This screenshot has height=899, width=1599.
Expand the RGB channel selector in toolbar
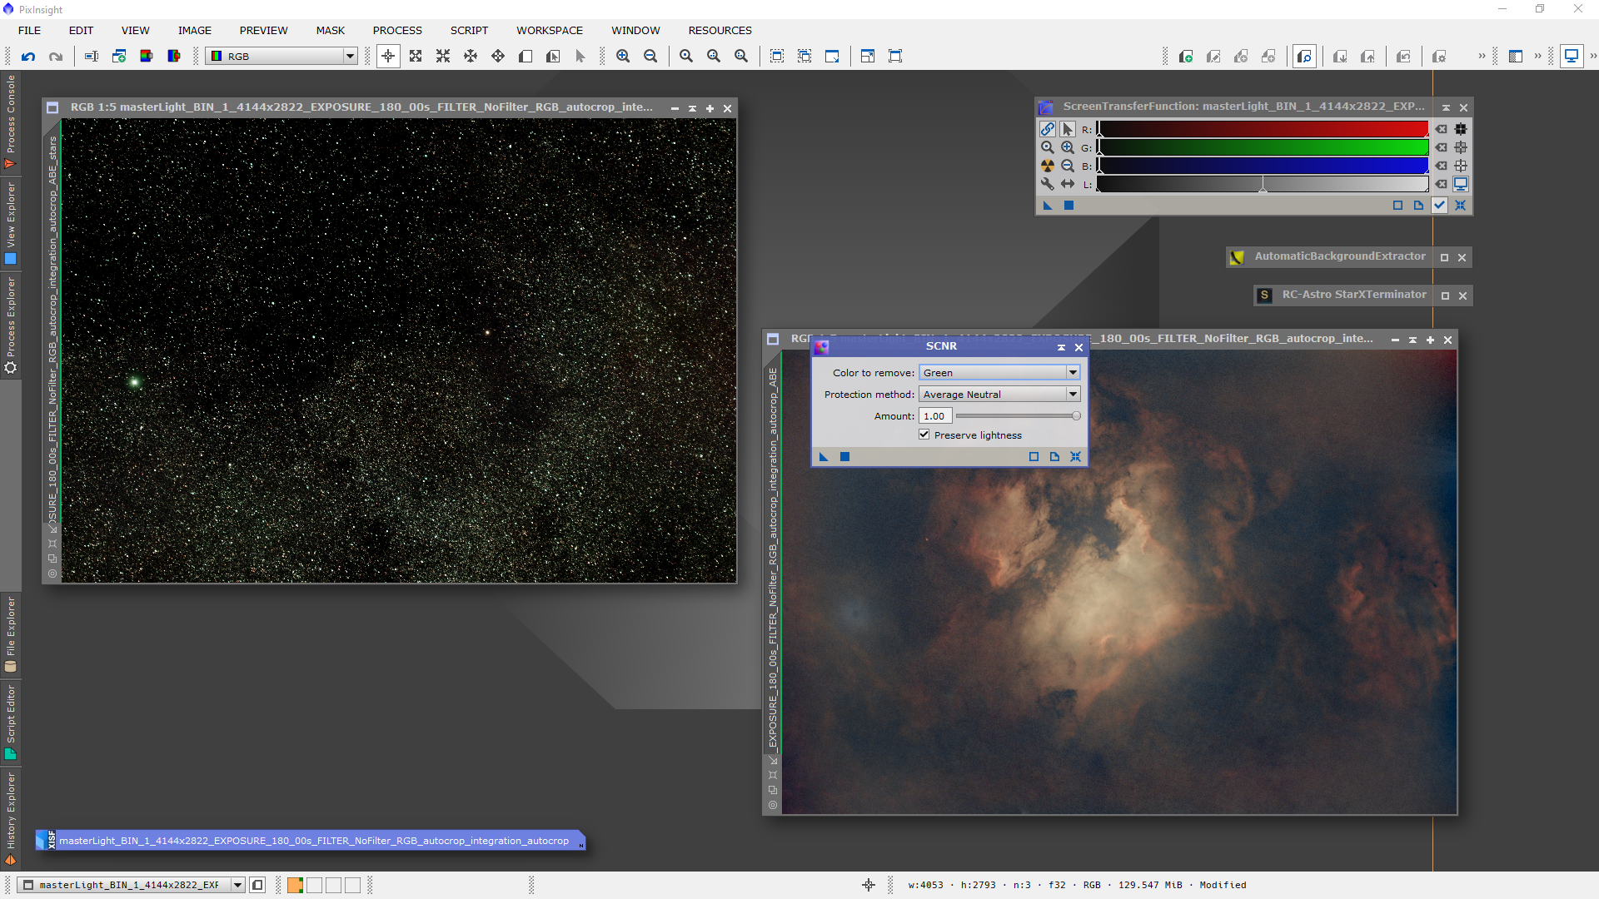(x=350, y=57)
